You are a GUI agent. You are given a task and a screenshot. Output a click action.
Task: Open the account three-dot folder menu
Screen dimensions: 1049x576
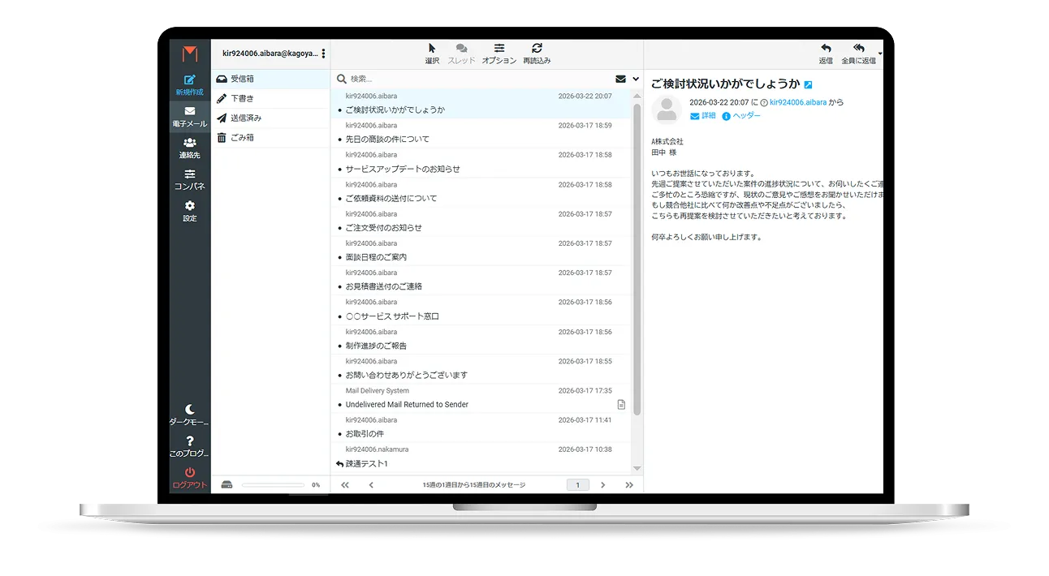323,54
